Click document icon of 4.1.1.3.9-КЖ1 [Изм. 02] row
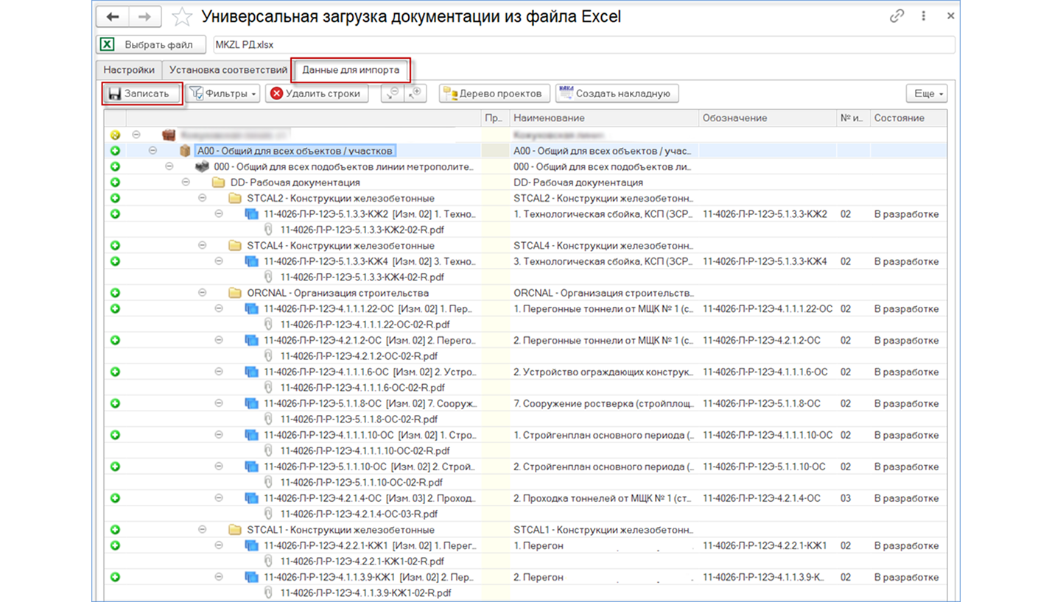 pyautogui.click(x=251, y=577)
